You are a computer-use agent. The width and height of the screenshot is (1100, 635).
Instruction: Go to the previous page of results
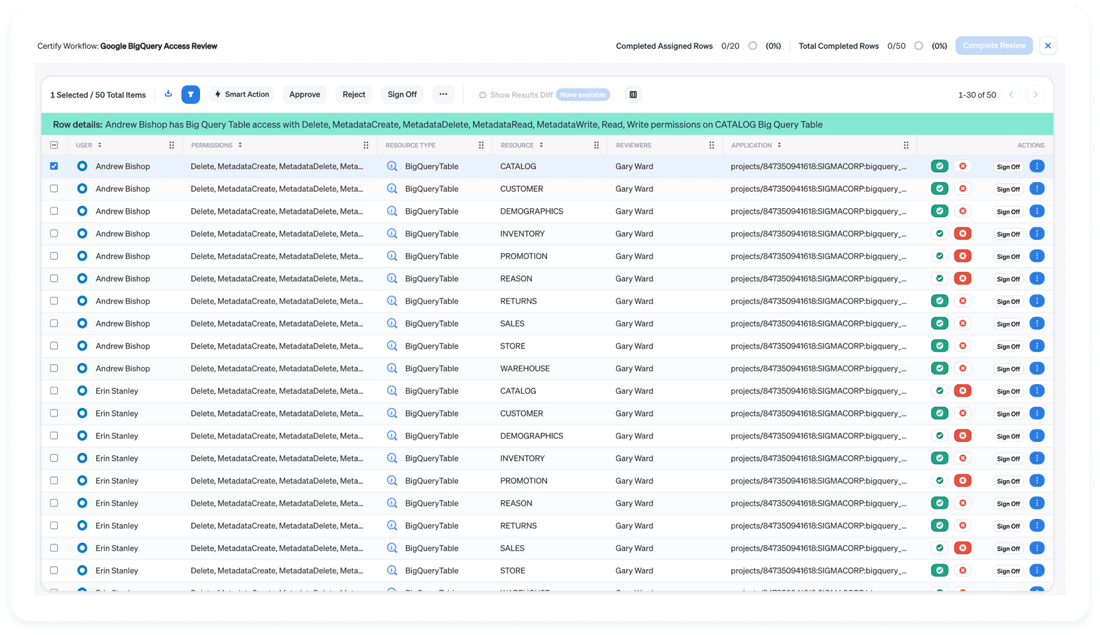(1011, 95)
